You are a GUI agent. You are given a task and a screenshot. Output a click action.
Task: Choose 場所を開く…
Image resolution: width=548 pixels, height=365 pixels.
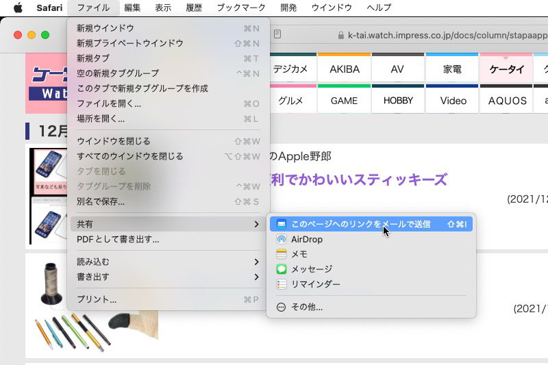coord(168,118)
